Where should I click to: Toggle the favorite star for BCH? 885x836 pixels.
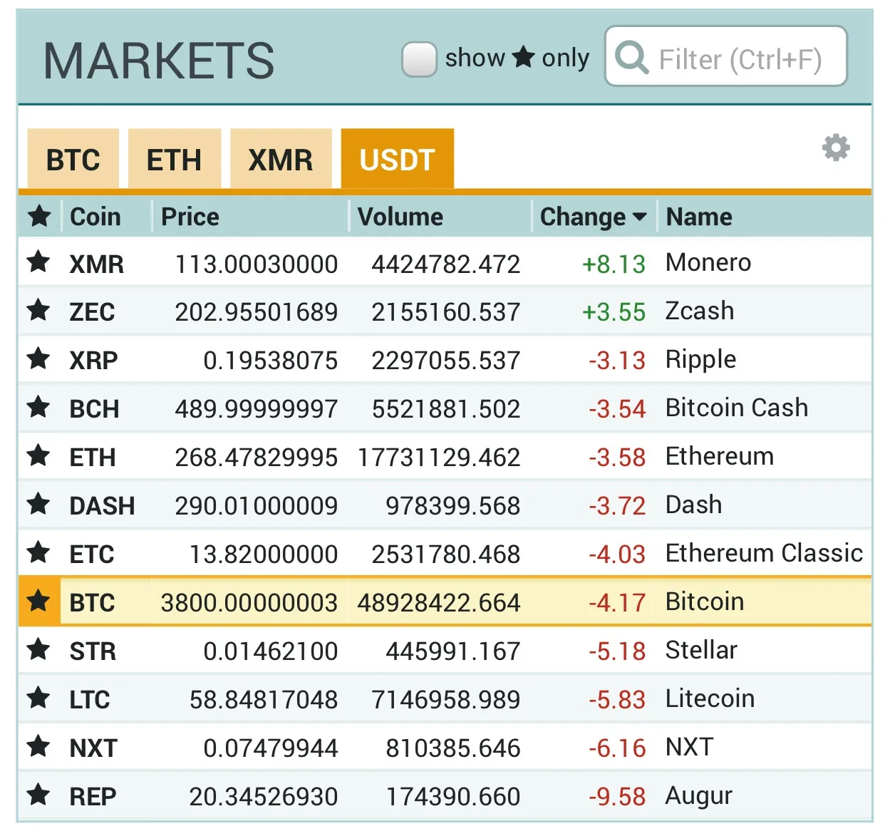click(38, 408)
